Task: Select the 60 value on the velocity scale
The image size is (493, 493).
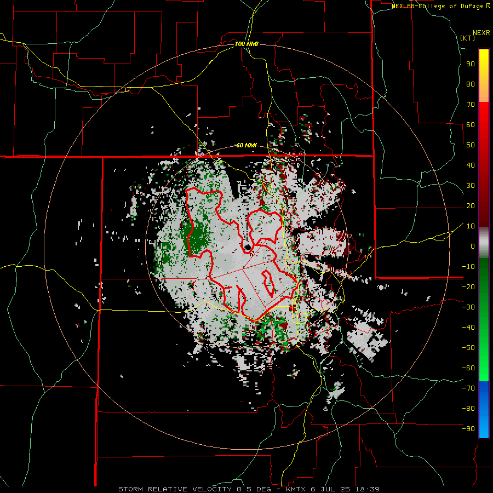Action: pyautogui.click(x=471, y=124)
